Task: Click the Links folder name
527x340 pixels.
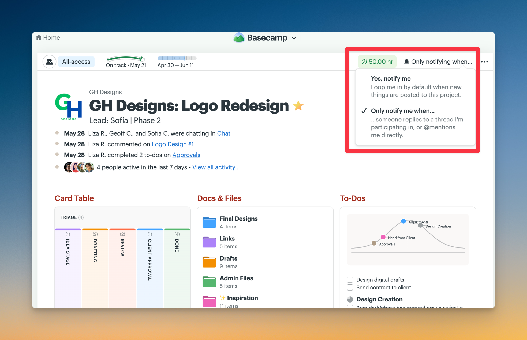Action: coord(227,239)
